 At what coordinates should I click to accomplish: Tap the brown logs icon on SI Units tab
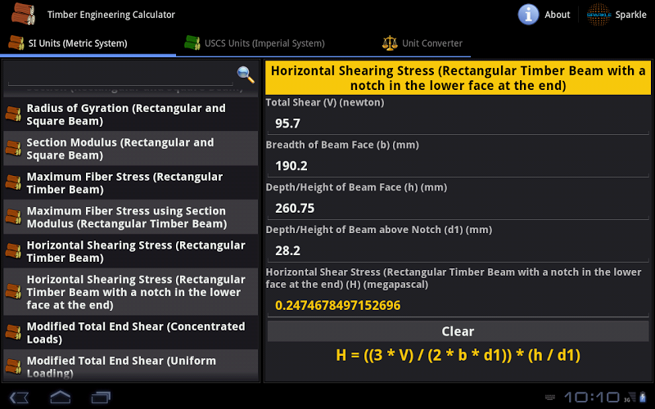(16, 43)
